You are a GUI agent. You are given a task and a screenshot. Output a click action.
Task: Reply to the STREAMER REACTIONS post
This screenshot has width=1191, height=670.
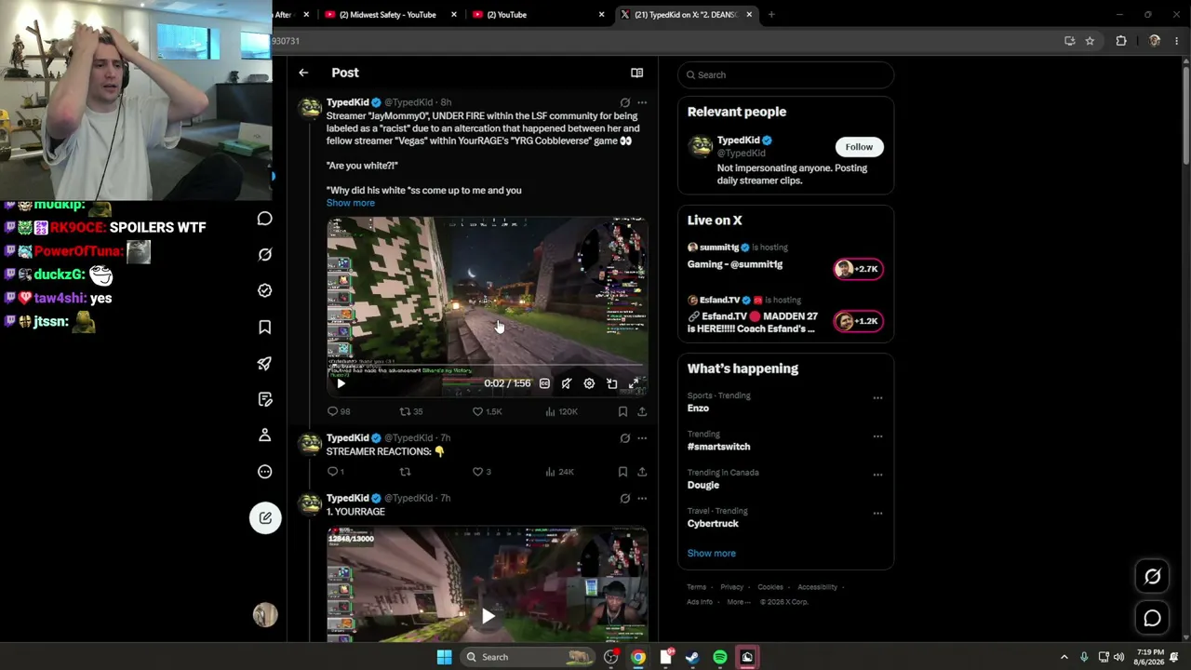click(335, 472)
